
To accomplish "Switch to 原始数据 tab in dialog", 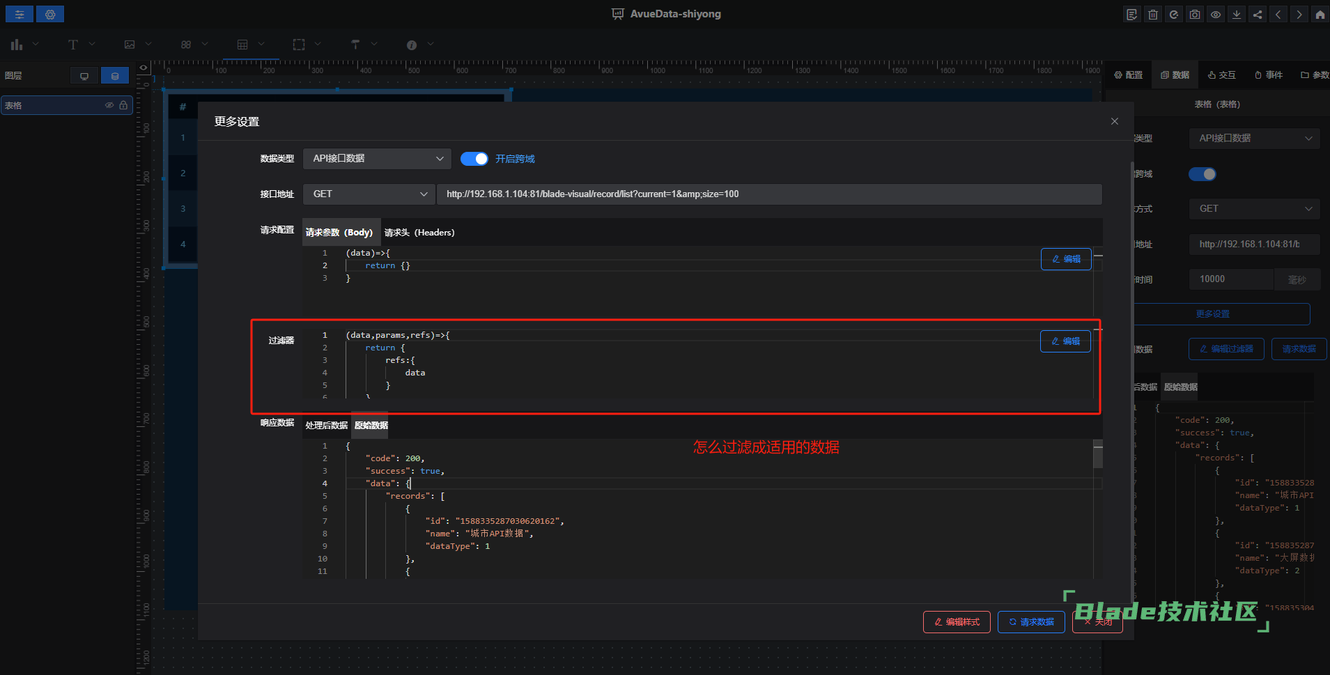I will pos(371,426).
